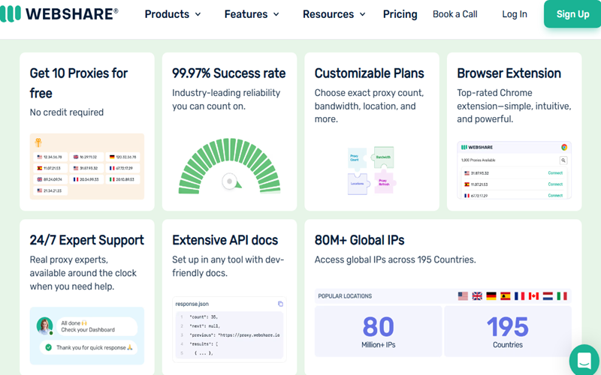Click the green checkmark beside thank-you message

[x=49, y=347]
